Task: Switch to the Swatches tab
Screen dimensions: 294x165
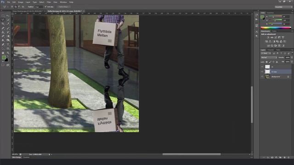Action: pos(271,13)
